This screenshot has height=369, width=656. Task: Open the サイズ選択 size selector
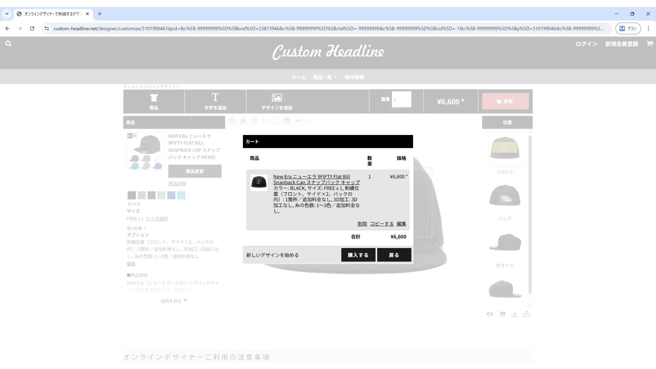157,219
